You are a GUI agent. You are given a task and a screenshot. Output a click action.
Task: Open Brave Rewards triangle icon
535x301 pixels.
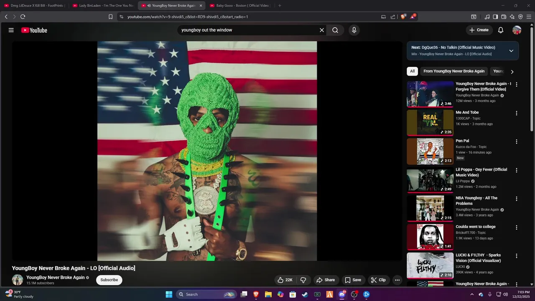(x=413, y=17)
